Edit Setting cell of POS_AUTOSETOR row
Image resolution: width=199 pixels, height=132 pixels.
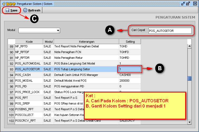click(x=129, y=69)
